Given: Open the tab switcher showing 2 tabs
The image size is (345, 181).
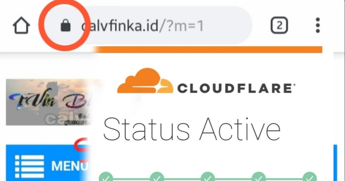Looking at the screenshot, I should tap(279, 25).
